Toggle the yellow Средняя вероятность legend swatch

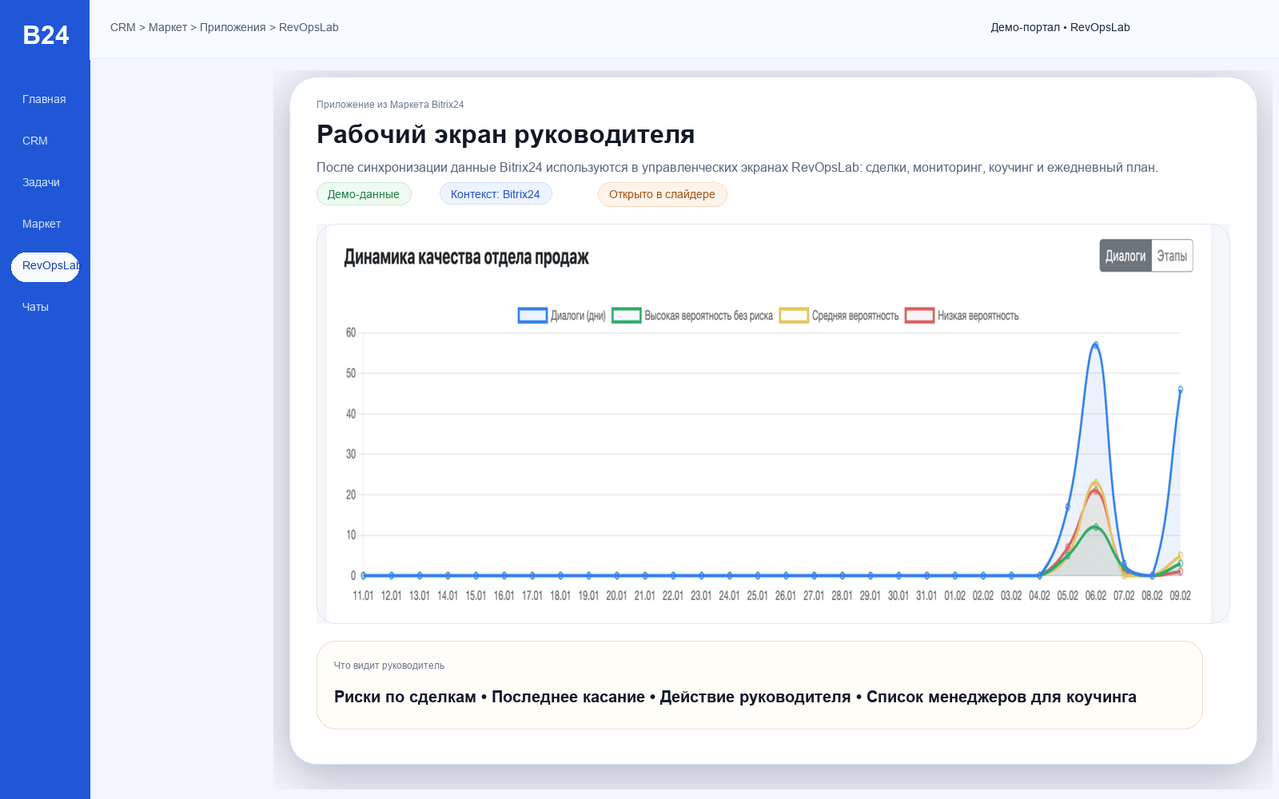tap(794, 316)
